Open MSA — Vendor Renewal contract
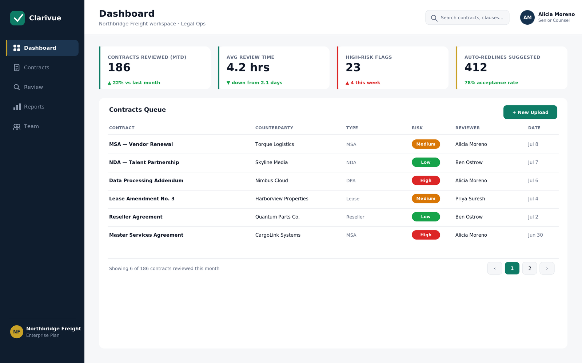 [x=141, y=144]
